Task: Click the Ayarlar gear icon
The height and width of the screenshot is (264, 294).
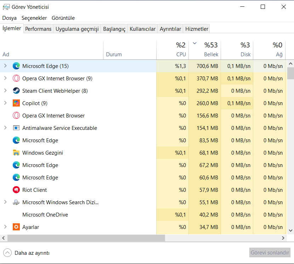Action: pyautogui.click(x=16, y=227)
